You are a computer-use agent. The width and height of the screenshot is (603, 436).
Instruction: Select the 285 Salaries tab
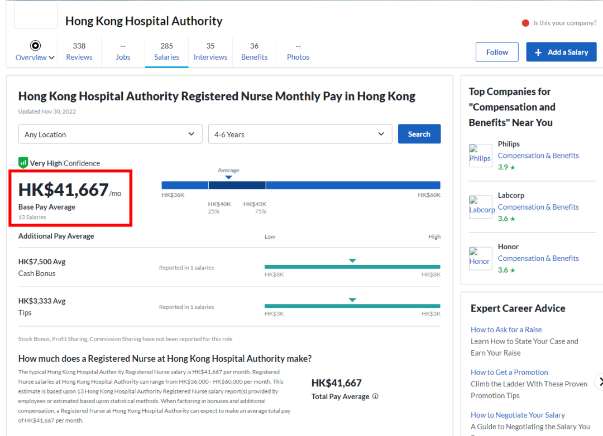click(x=166, y=51)
